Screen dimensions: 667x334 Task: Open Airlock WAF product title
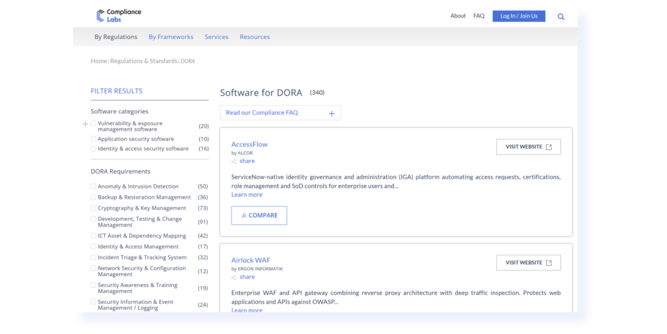(x=251, y=260)
